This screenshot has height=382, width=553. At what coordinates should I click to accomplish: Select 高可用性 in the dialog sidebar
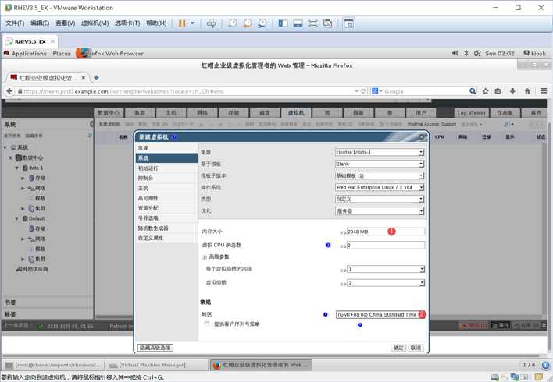coord(148,198)
